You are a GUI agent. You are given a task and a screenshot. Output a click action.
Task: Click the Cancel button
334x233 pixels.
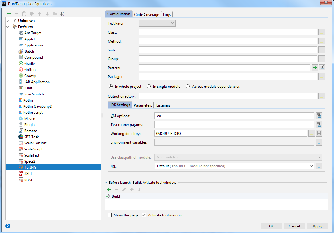(294, 226)
